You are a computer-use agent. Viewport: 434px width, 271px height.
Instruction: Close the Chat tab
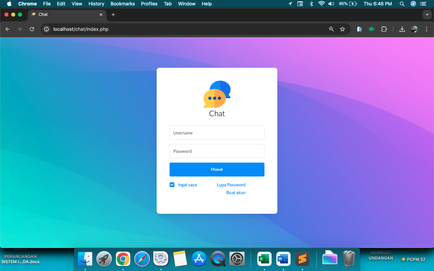101,15
